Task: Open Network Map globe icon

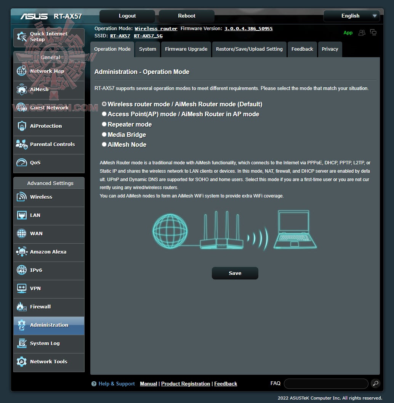Action: point(22,71)
